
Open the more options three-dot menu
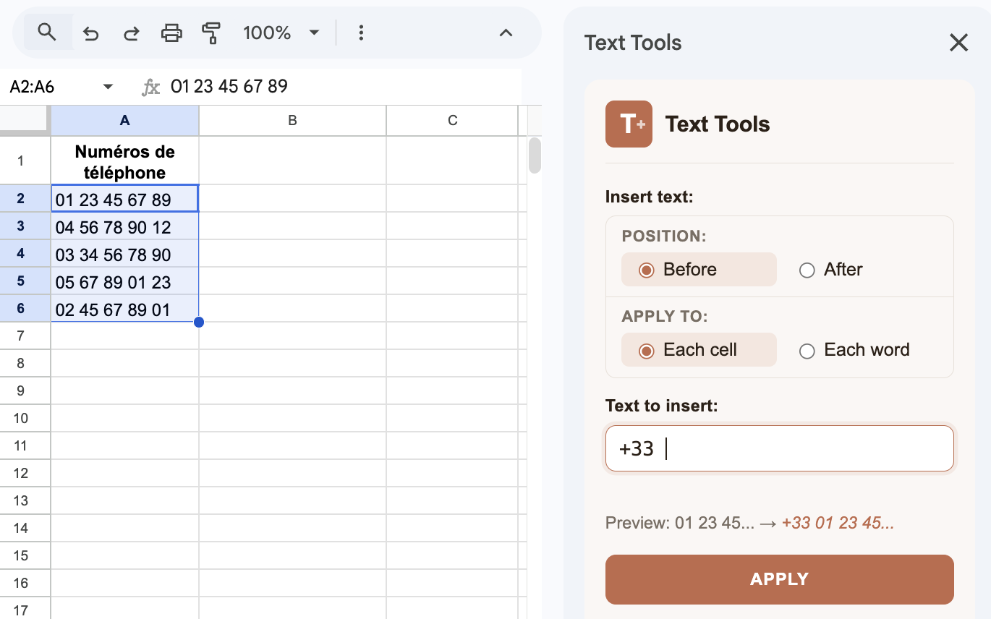pyautogui.click(x=360, y=33)
